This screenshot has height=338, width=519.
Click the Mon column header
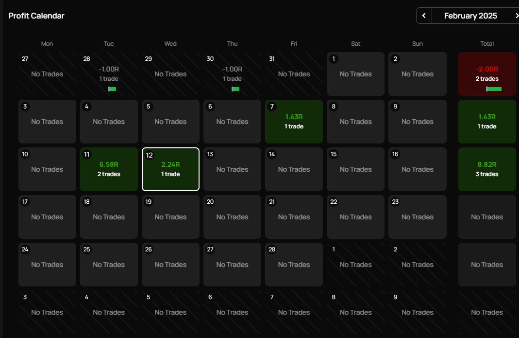[47, 43]
